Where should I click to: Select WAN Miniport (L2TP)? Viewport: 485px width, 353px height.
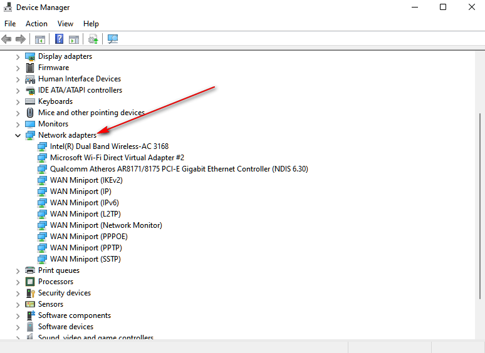pos(85,214)
